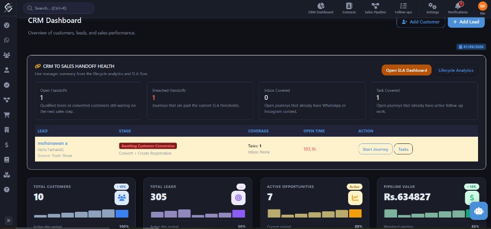The height and width of the screenshot is (229, 491).
Task: Select the Inbox Covered card
Action: [312, 101]
